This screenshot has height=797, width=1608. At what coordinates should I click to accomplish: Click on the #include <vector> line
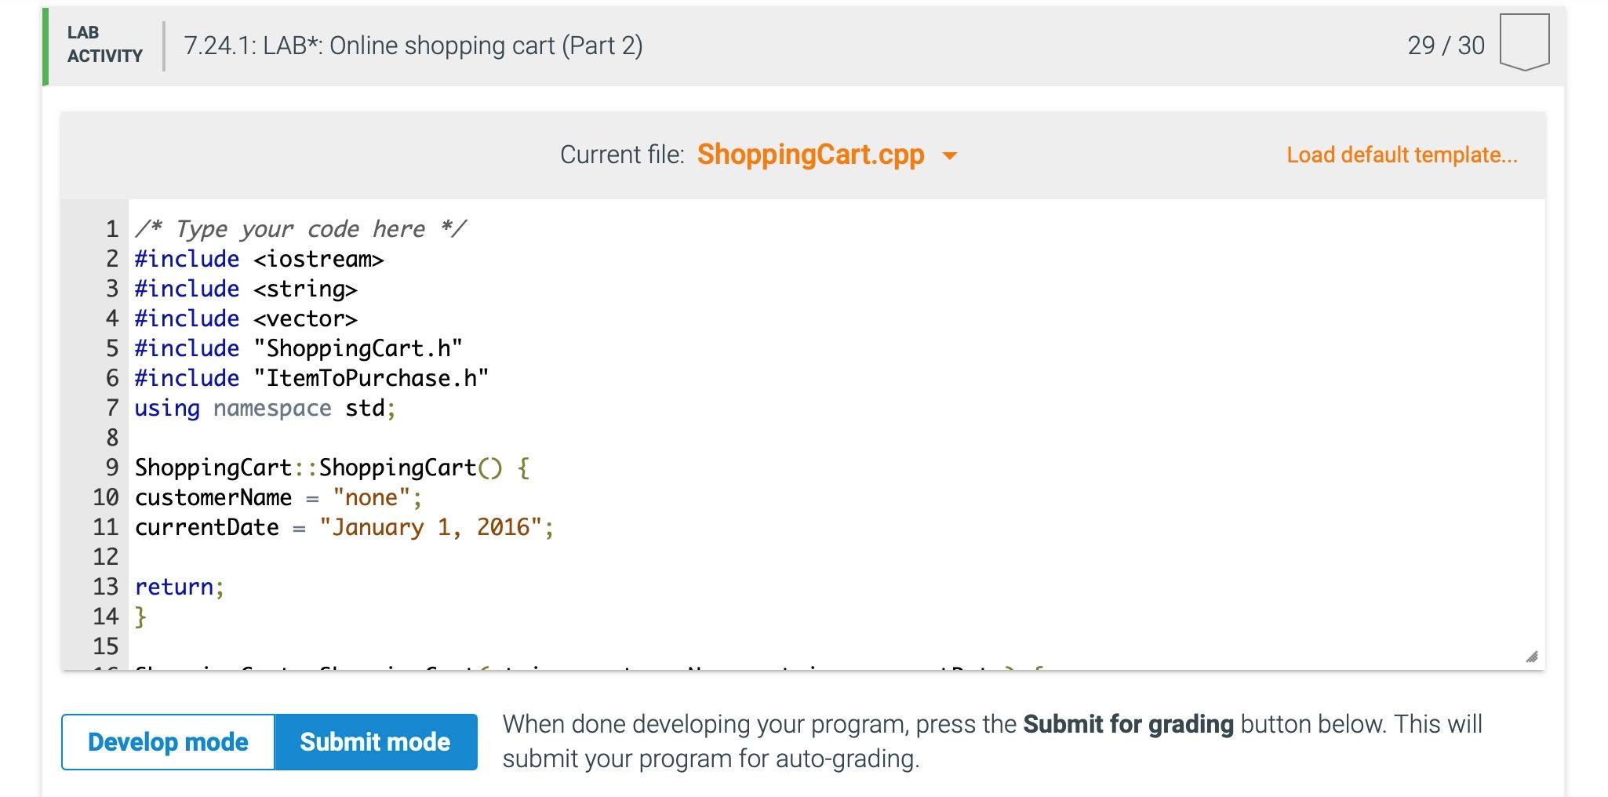[246, 318]
